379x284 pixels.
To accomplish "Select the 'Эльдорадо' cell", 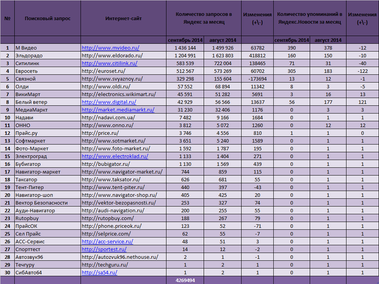I will 47,56.
